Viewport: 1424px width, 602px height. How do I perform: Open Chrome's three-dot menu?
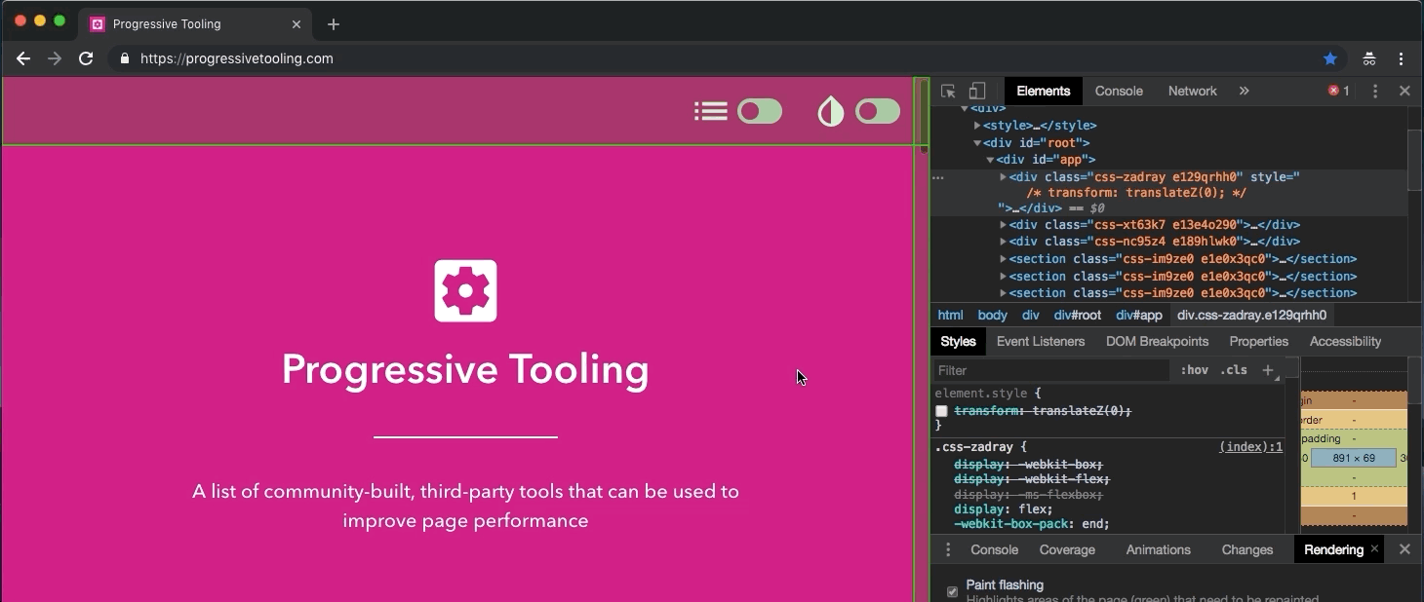pos(1402,58)
